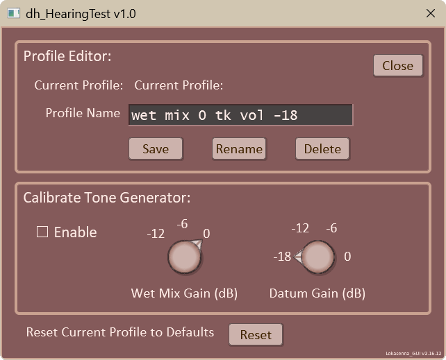446x360 pixels.
Task: Click the Rename profile button
Action: 239,148
